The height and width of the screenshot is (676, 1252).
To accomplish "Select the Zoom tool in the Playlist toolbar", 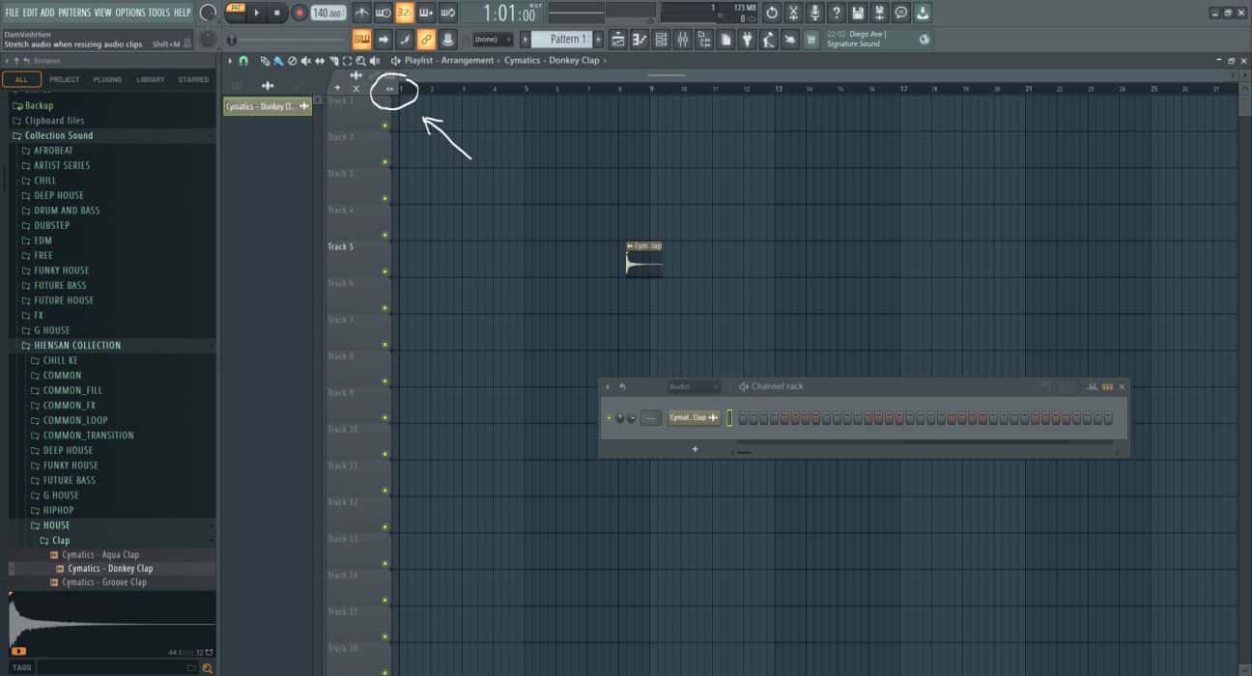I will (361, 60).
